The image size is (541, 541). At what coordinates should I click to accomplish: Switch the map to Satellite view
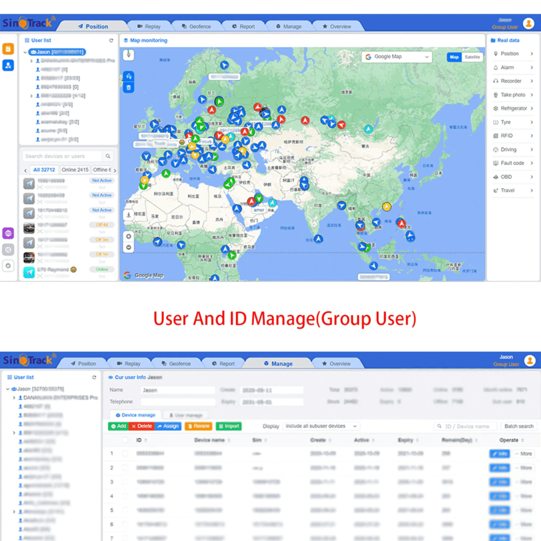coord(472,57)
